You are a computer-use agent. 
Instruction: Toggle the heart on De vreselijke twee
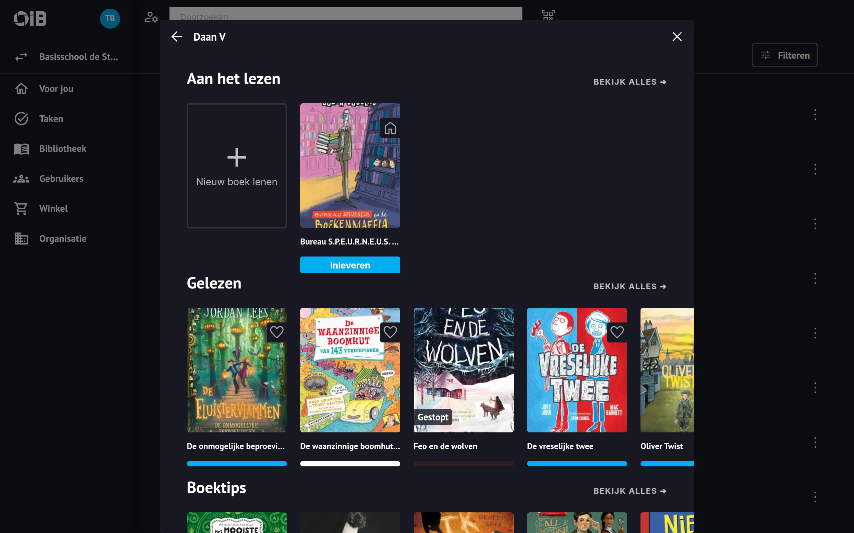(616, 332)
